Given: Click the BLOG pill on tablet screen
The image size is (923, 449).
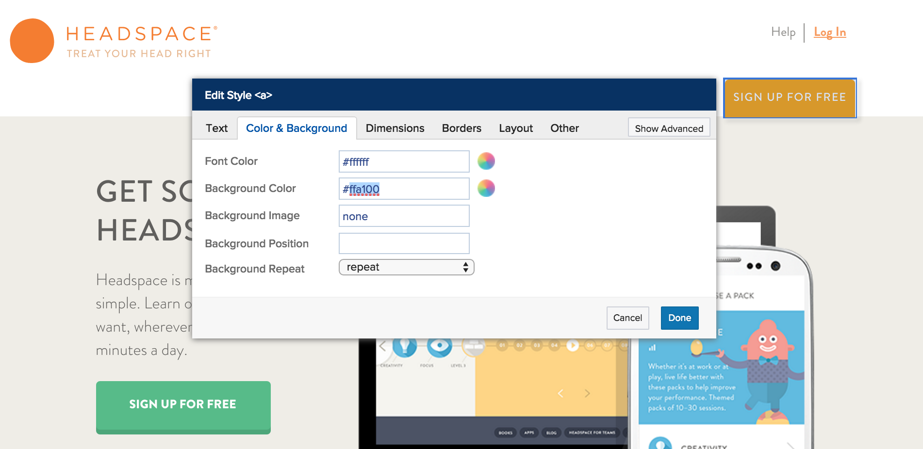Looking at the screenshot, I should 551,433.
